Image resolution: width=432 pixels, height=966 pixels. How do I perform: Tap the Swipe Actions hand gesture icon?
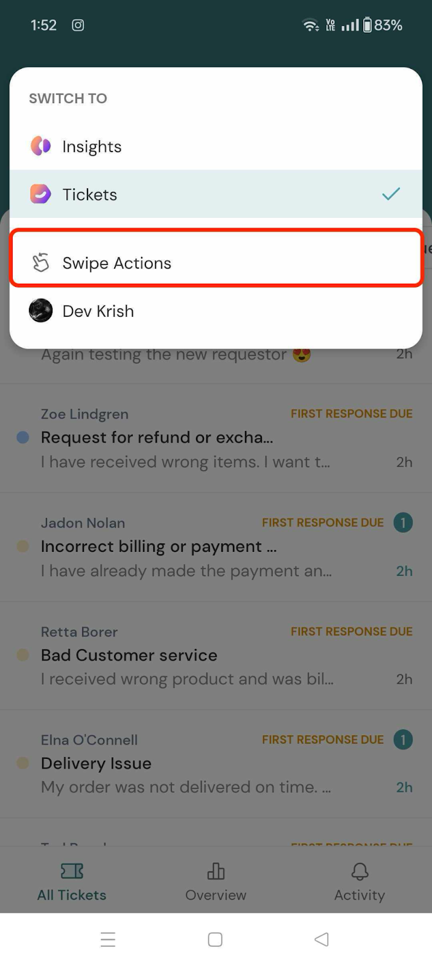click(40, 263)
